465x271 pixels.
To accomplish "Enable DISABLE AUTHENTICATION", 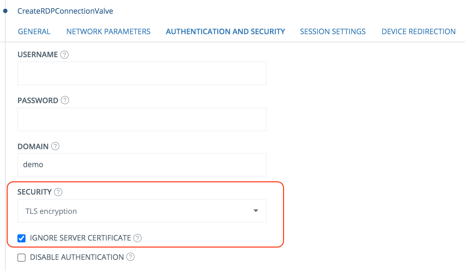I will point(21,257).
